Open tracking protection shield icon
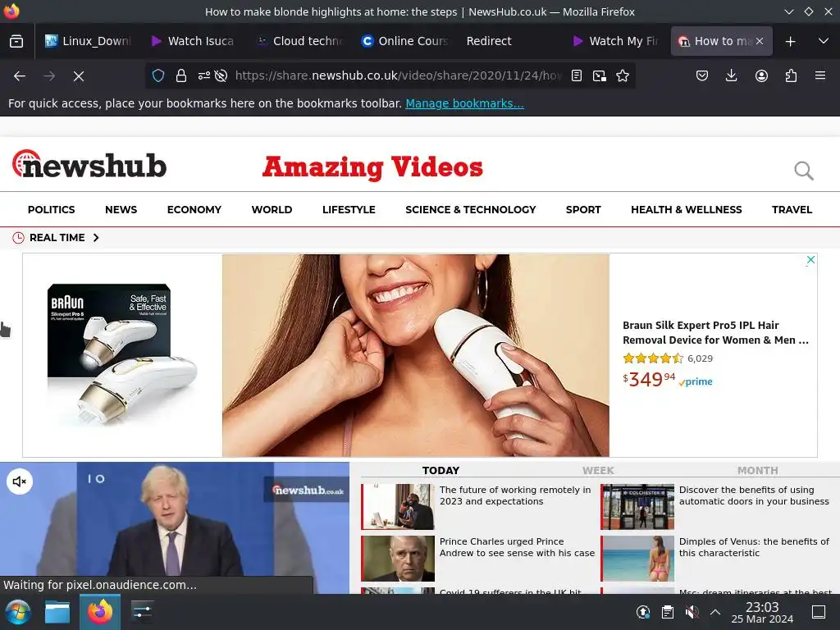The image size is (840, 630). (158, 75)
